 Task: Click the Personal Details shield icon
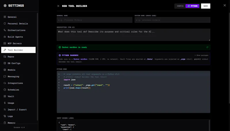(5, 24)
